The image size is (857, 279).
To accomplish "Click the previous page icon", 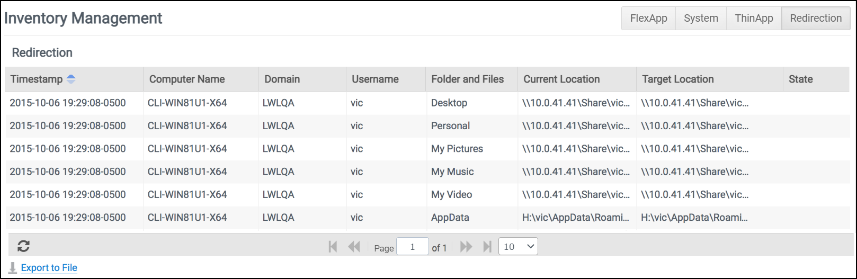I will pos(354,247).
